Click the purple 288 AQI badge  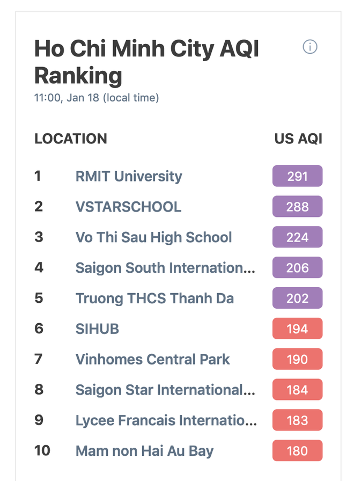pyautogui.click(x=297, y=207)
